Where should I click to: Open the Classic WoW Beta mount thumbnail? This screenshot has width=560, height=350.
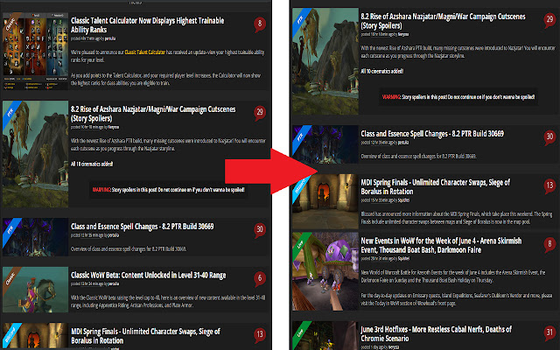(x=35, y=290)
